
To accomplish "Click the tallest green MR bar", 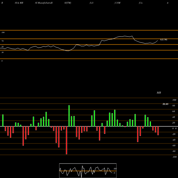I will [69, 116].
